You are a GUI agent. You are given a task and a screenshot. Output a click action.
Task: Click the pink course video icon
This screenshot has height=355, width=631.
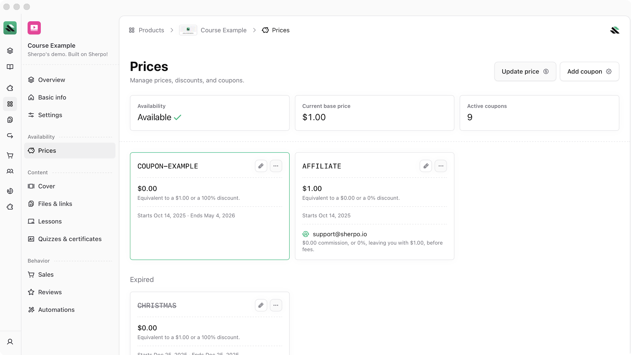pos(34,28)
